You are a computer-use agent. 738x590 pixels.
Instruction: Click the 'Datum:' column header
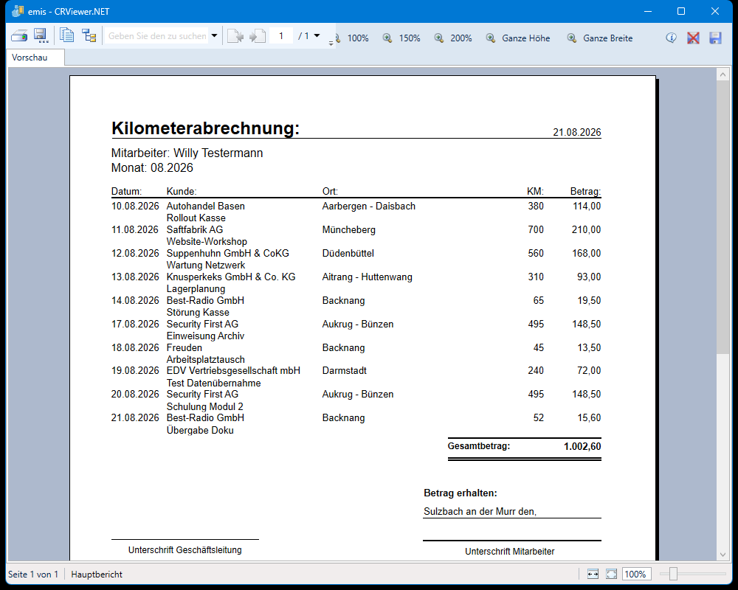pyautogui.click(x=126, y=192)
